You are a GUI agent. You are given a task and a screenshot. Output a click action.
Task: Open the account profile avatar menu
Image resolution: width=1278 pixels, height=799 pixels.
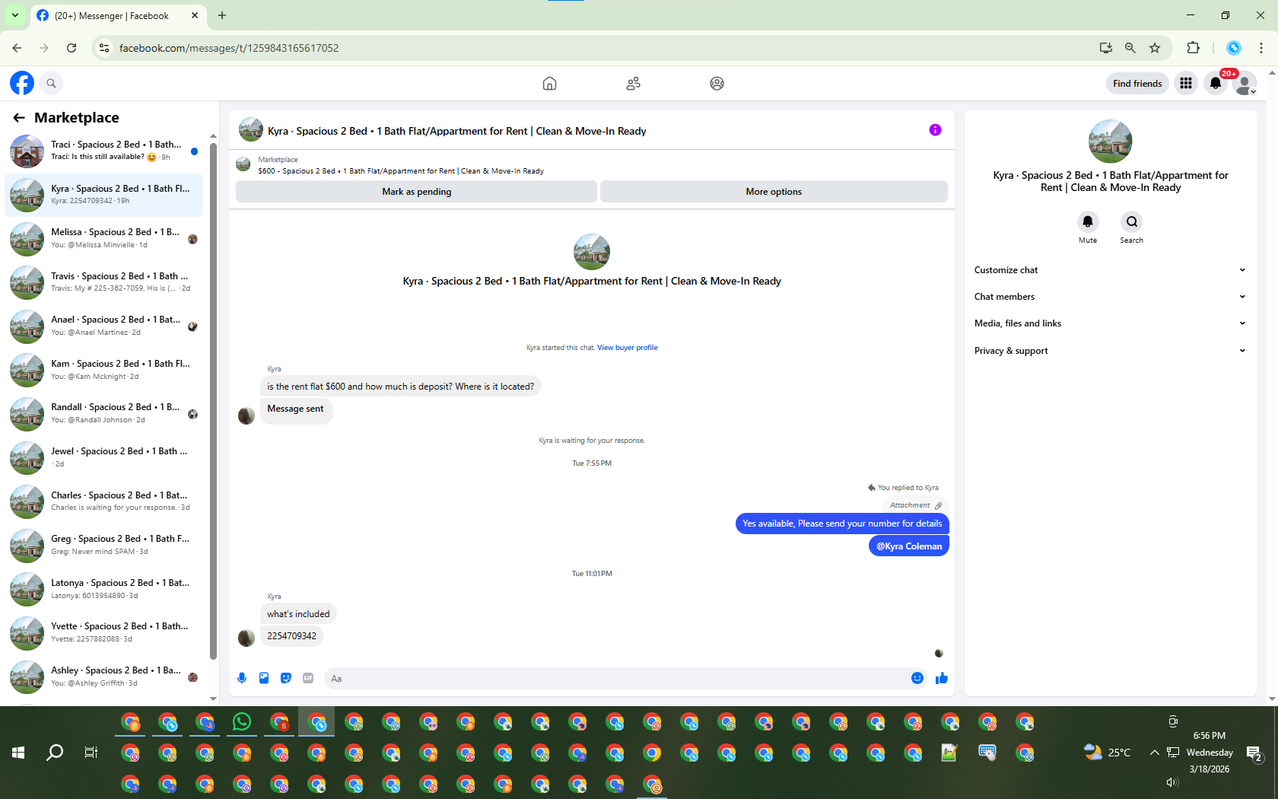pyautogui.click(x=1245, y=84)
